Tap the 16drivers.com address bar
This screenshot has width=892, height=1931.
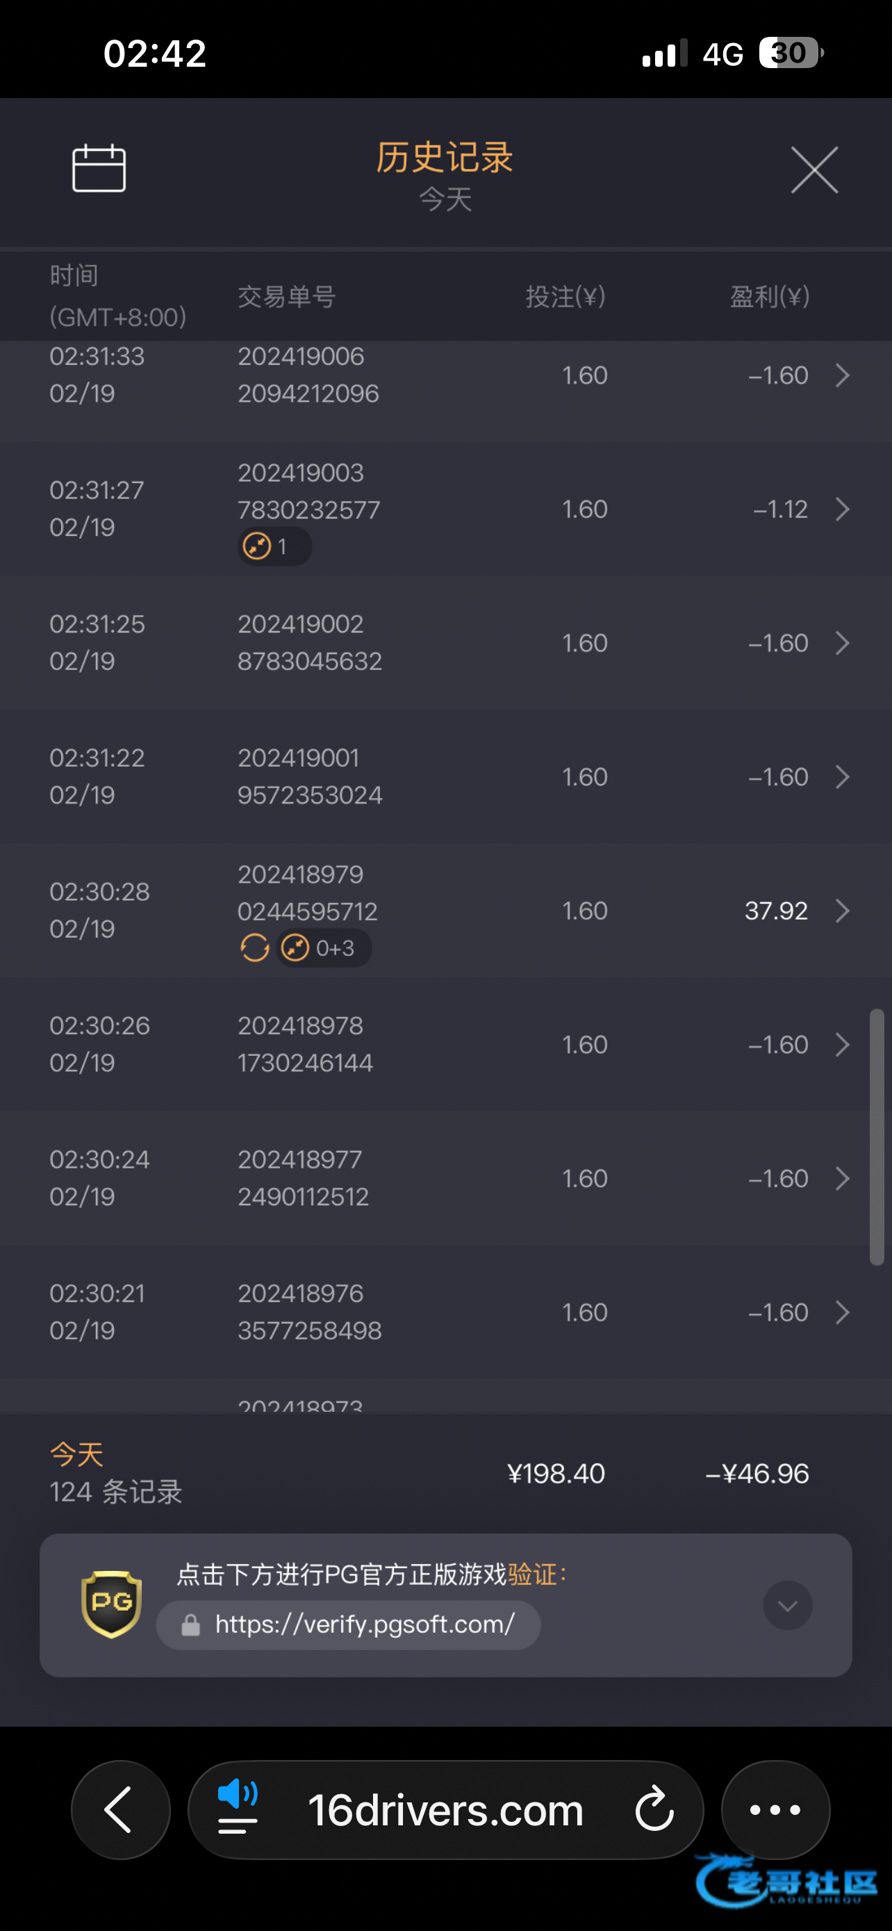[445, 1809]
